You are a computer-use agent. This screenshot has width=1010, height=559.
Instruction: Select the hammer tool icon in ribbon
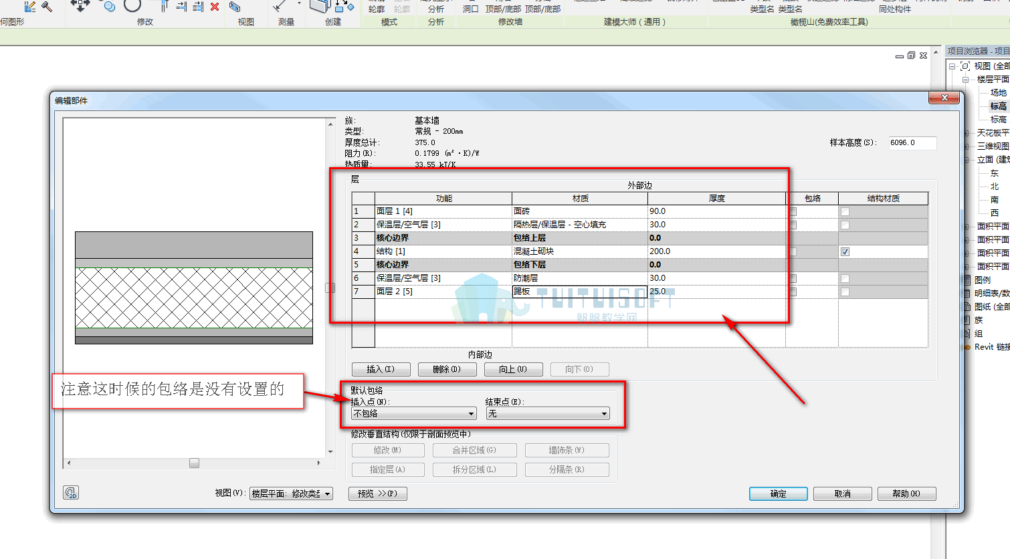(47, 6)
